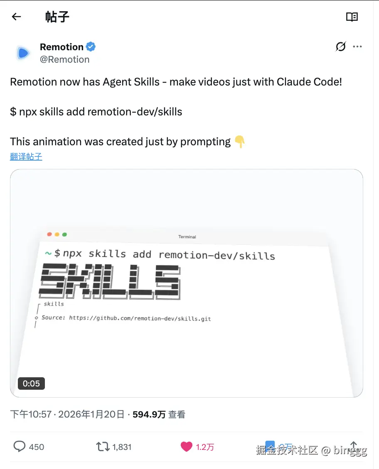The height and width of the screenshot is (469, 379).
Task: View the 594.9万 查看 view count
Action: coord(159,414)
